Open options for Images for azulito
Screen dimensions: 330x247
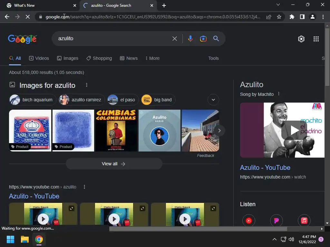(x=86, y=85)
